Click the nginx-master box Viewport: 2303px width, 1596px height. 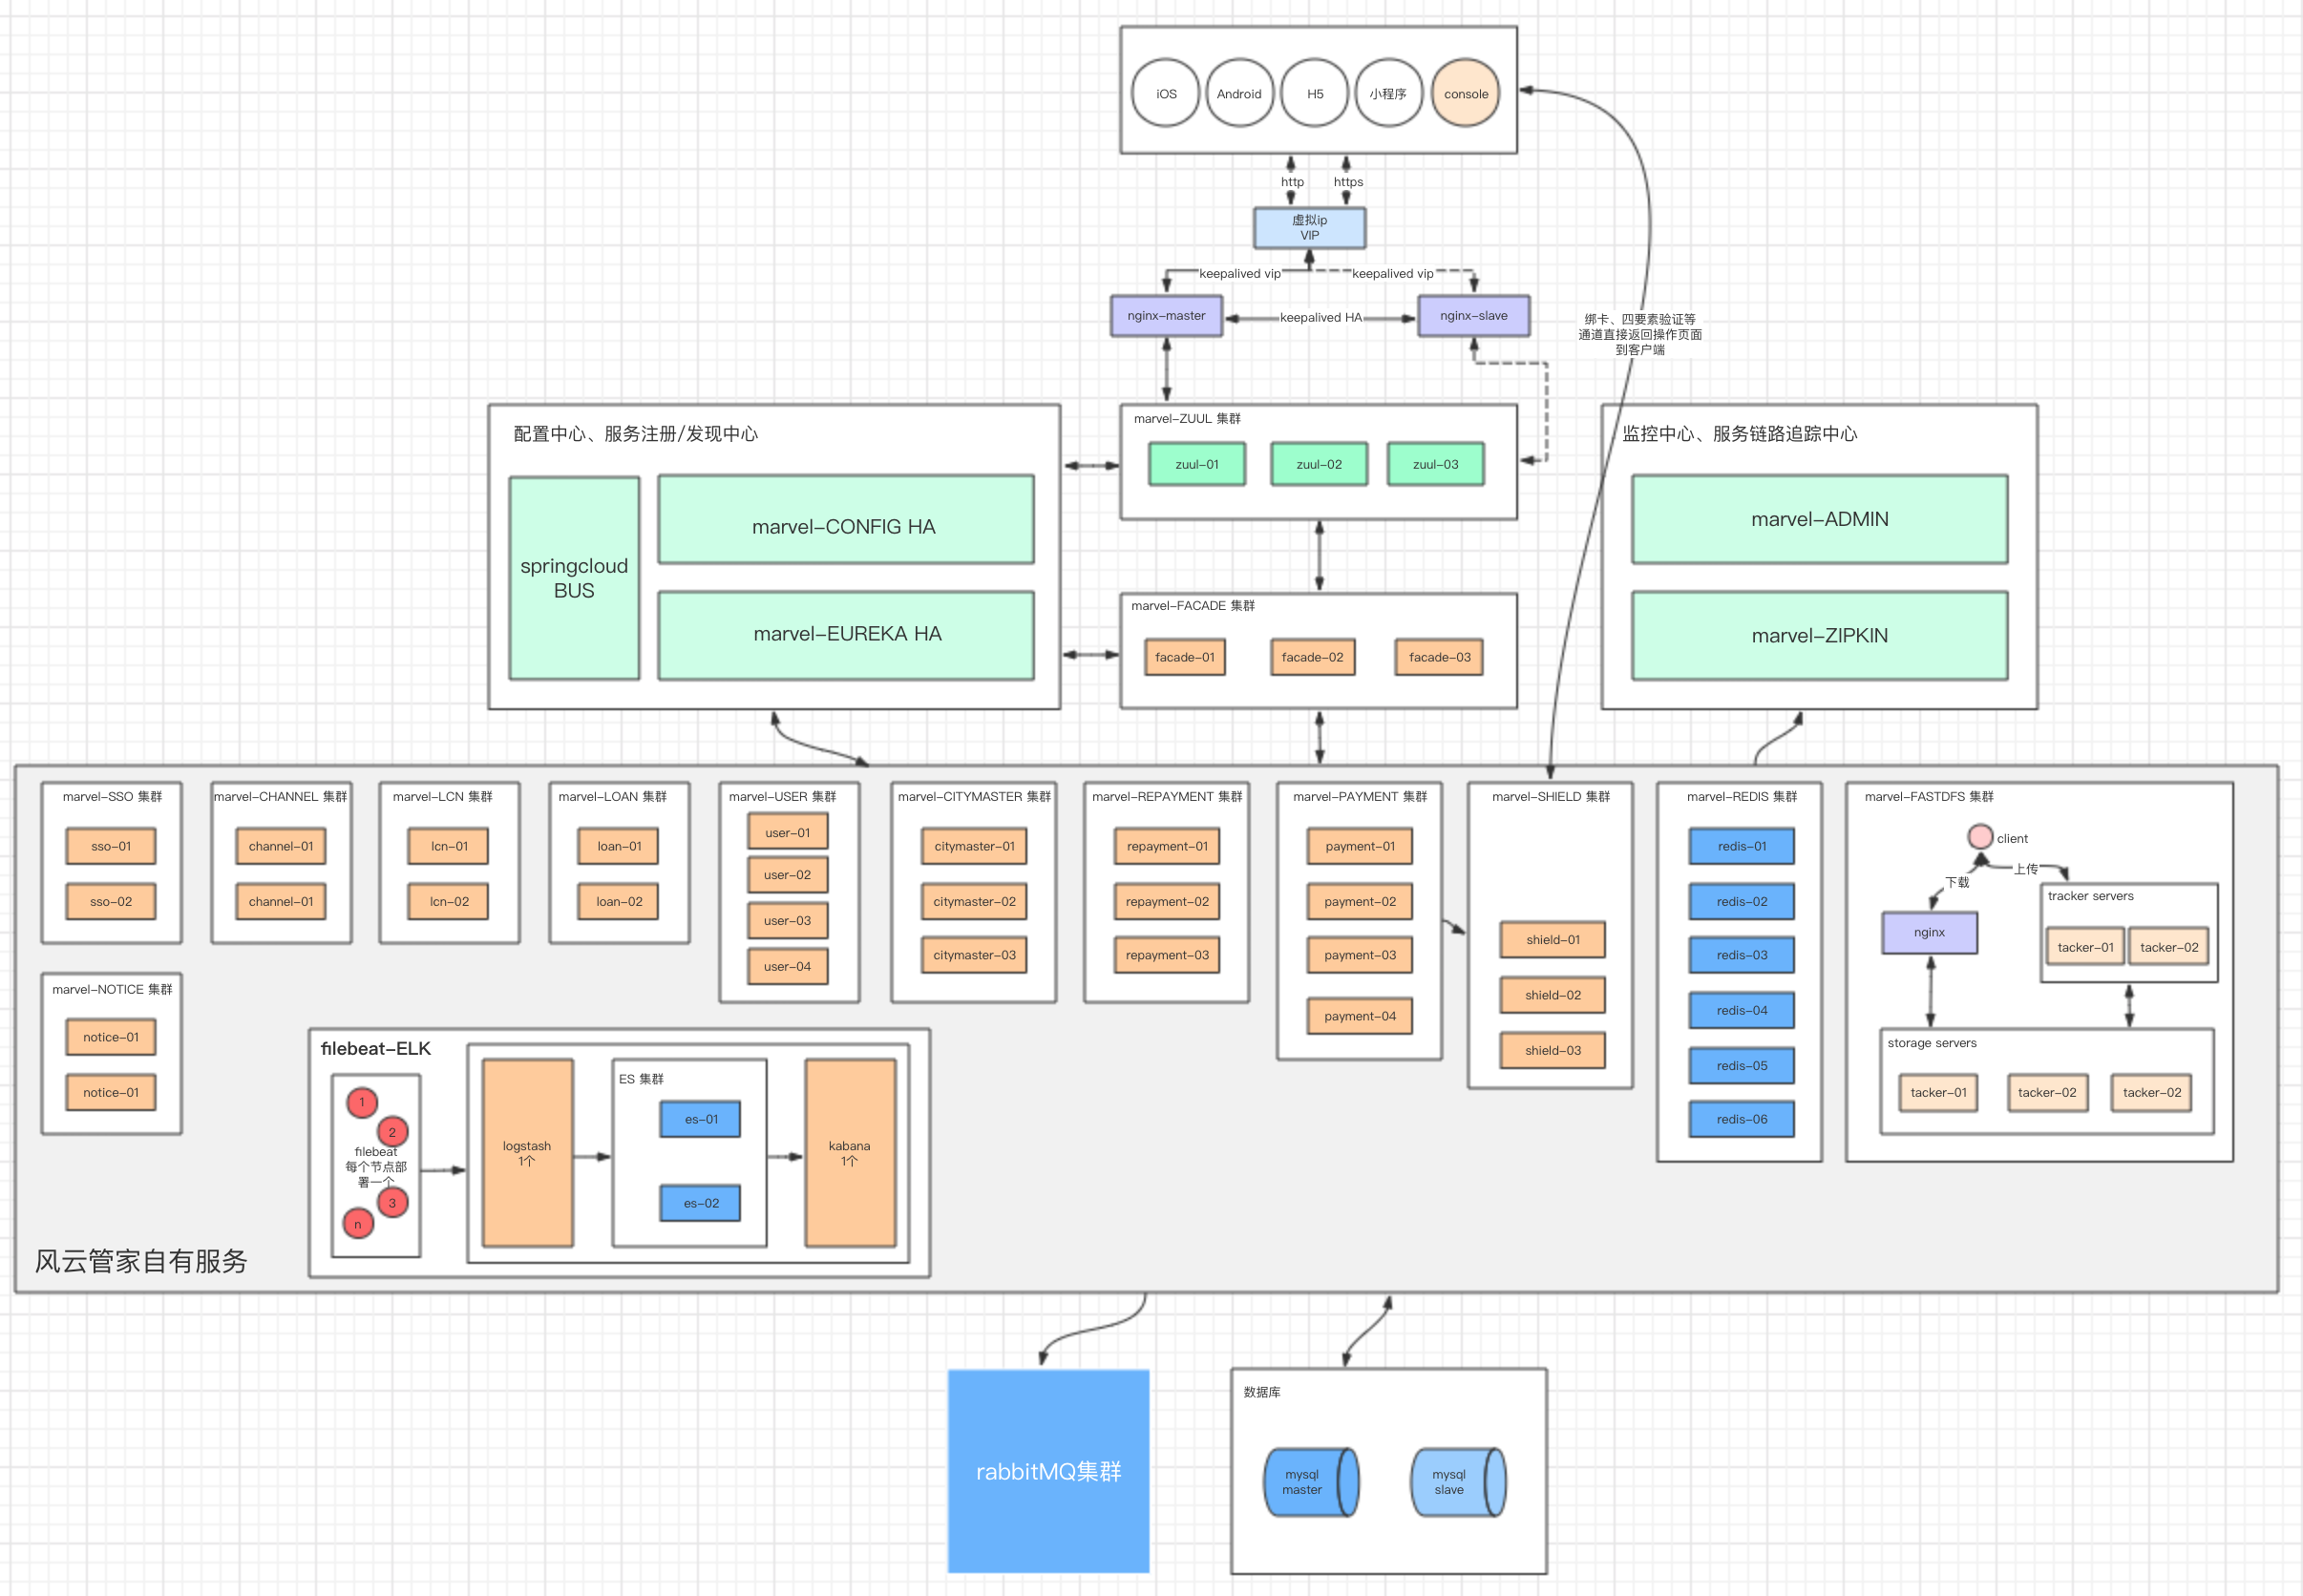tap(1166, 316)
